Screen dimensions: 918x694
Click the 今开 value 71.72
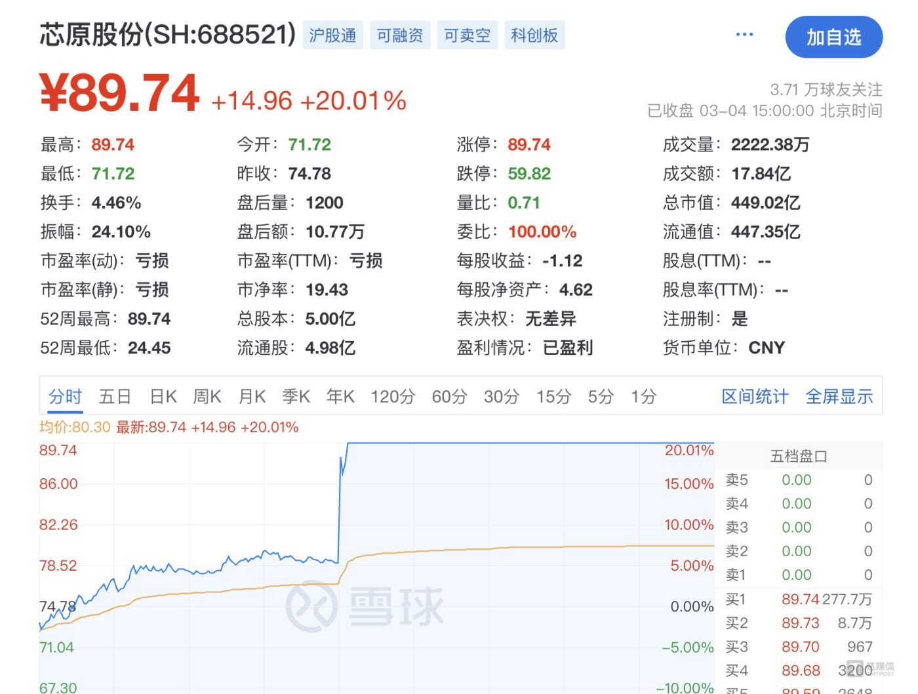(309, 145)
